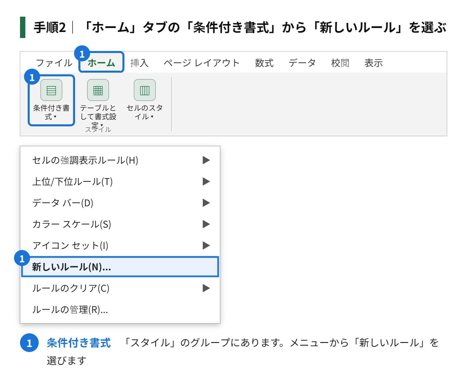The image size is (467, 386).
Task: Switch to the ホーム tab
Action: coord(101,63)
